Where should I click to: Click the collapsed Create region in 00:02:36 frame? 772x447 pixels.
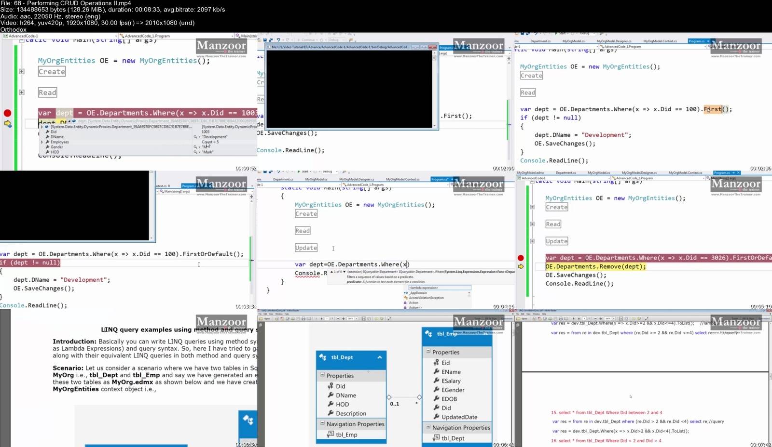531,76
